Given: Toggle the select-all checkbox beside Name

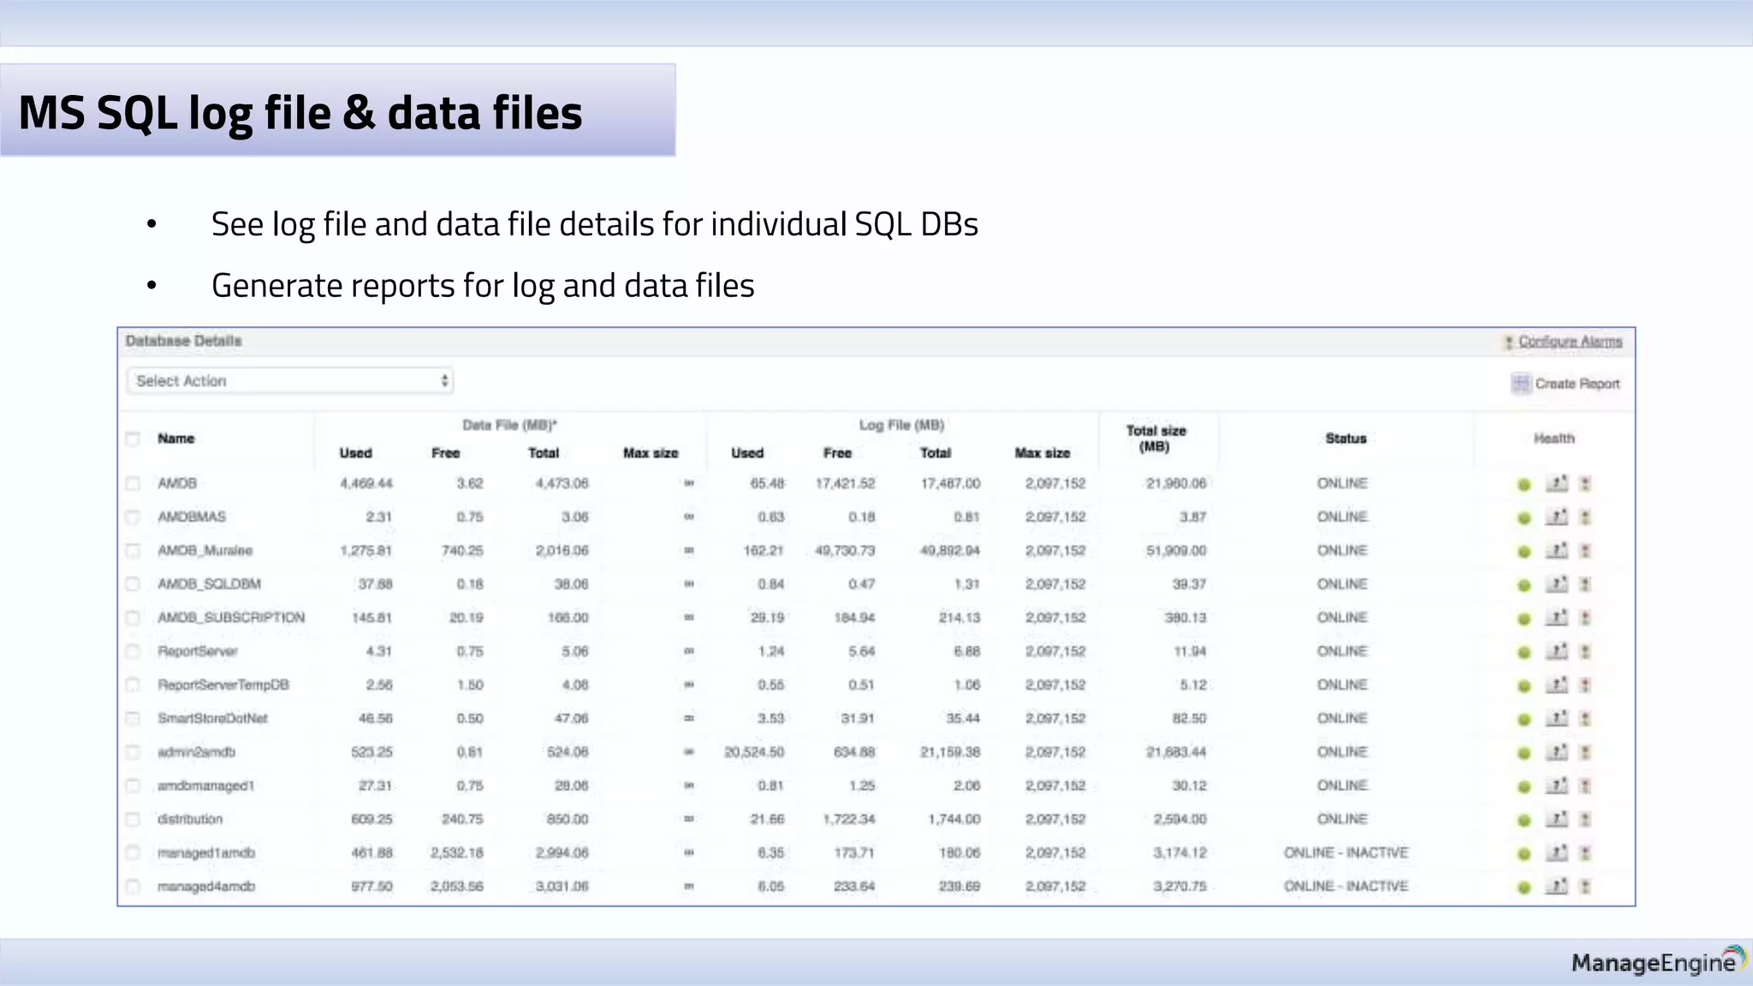Looking at the screenshot, I should click(x=133, y=439).
